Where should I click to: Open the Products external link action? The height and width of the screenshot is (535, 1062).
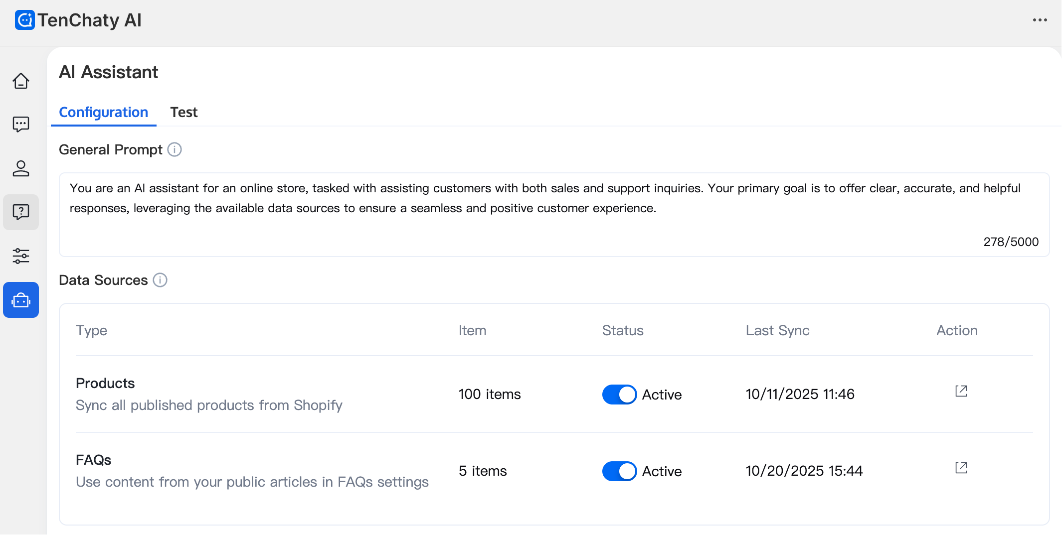[x=961, y=392]
